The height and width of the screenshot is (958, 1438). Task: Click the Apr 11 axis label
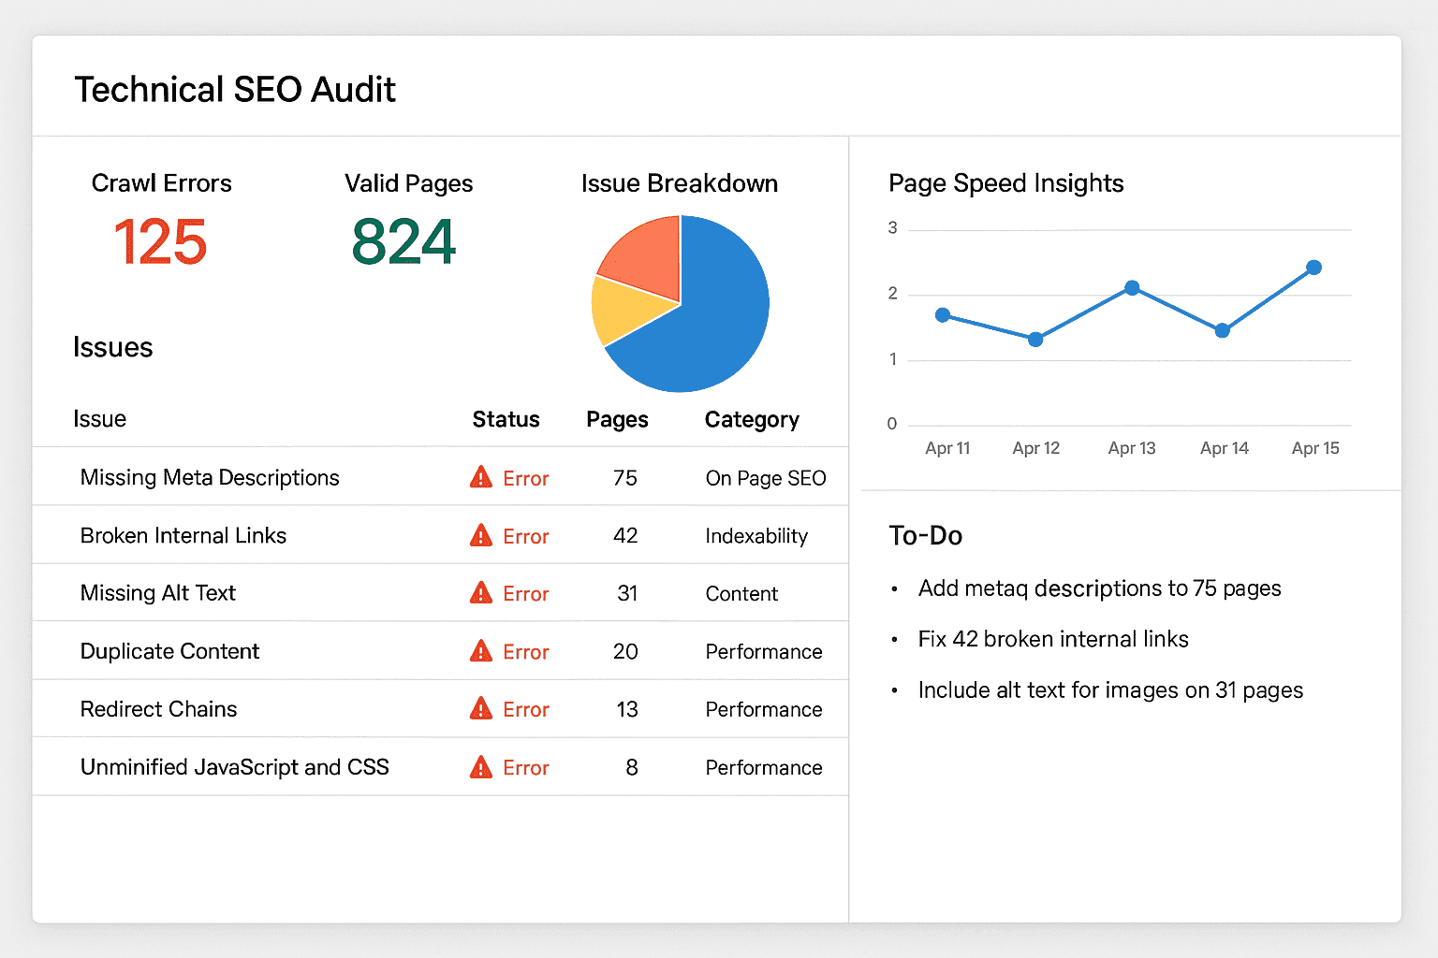947,447
